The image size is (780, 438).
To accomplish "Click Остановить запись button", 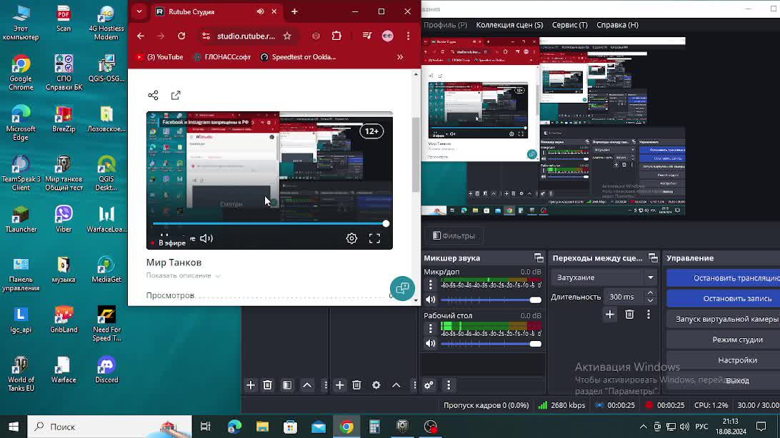I will 724,298.
